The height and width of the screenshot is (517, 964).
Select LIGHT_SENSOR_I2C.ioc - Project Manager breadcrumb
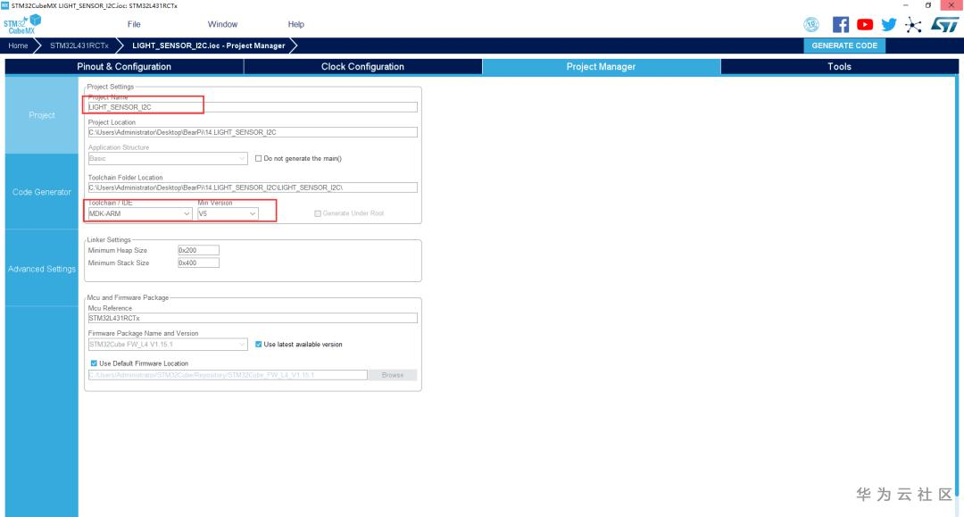(x=208, y=46)
